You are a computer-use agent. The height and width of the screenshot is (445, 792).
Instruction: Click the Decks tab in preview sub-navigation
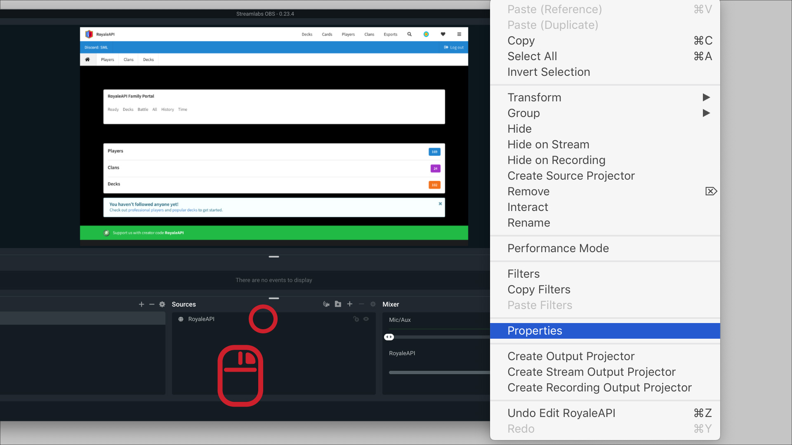coord(148,59)
